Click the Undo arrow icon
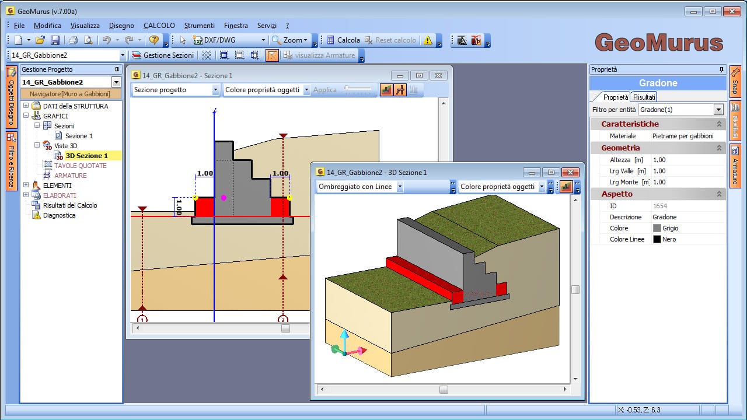 [x=106, y=40]
